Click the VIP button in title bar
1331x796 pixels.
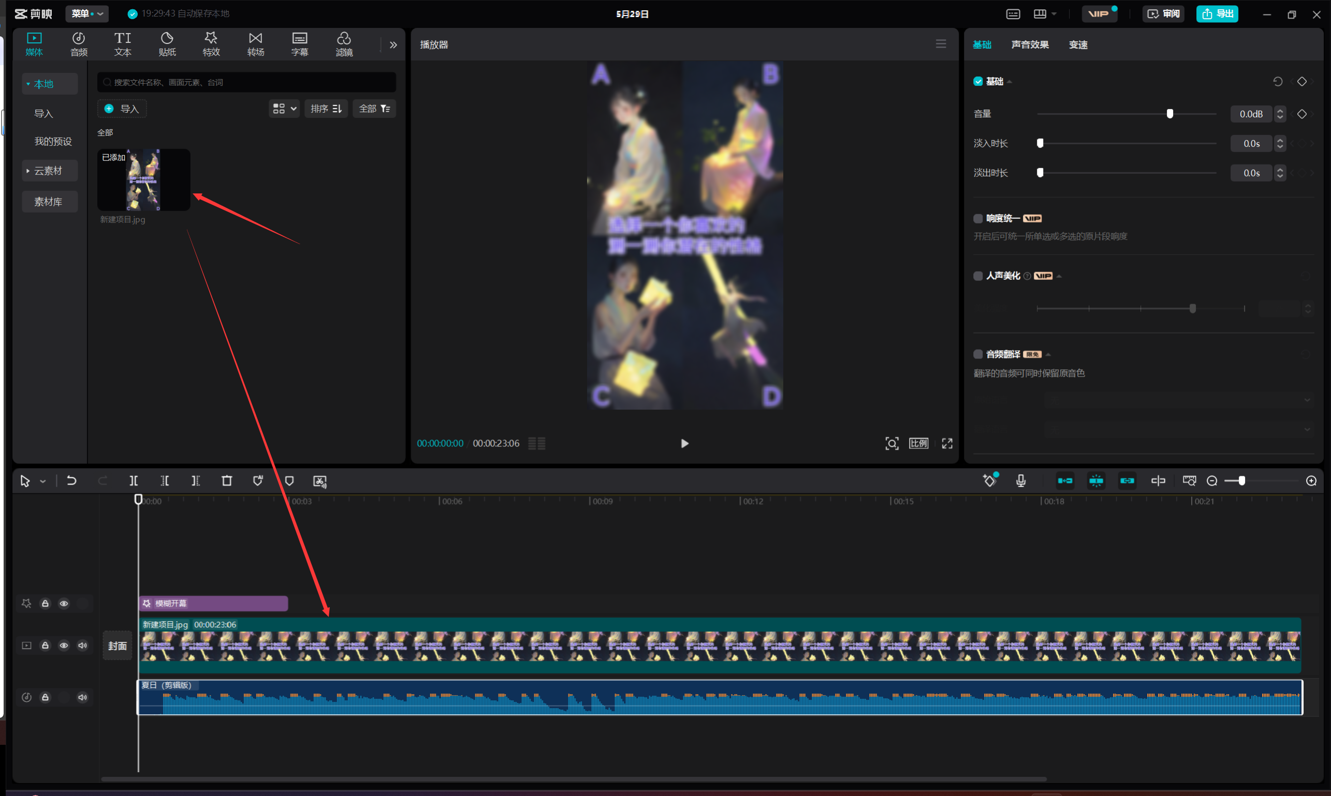pos(1099,13)
